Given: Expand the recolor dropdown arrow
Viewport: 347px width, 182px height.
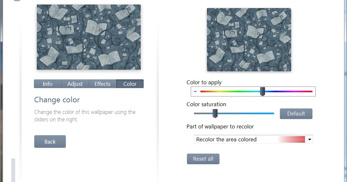Looking at the screenshot, I should coord(310,139).
